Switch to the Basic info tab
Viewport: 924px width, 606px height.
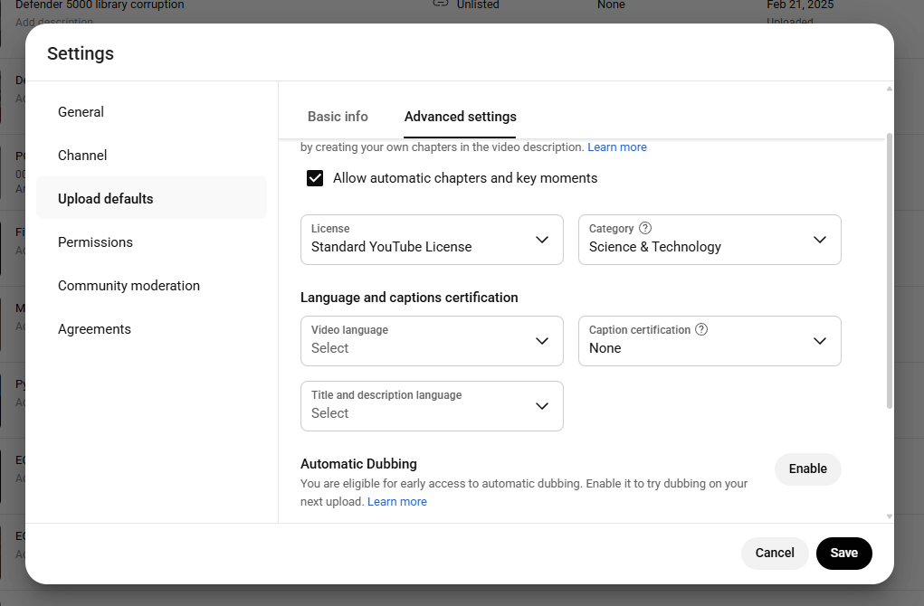point(338,117)
